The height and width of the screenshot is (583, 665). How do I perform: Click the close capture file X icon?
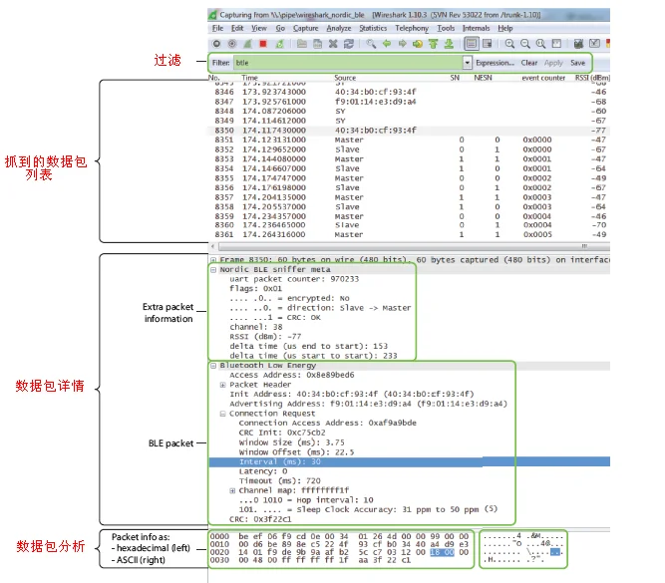pos(333,44)
